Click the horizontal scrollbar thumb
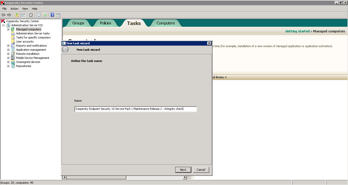This screenshot has height=185, width=348. click(96, 177)
